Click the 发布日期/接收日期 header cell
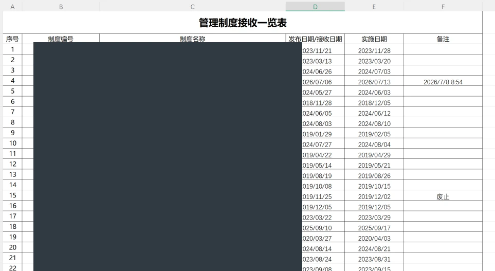 pyautogui.click(x=315, y=39)
